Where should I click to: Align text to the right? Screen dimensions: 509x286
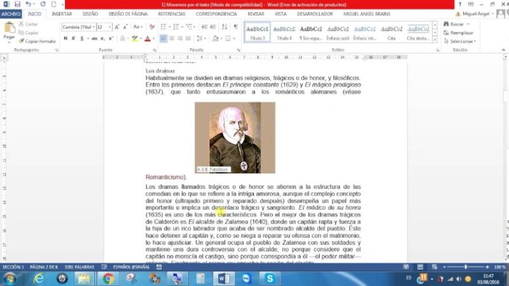180,38
